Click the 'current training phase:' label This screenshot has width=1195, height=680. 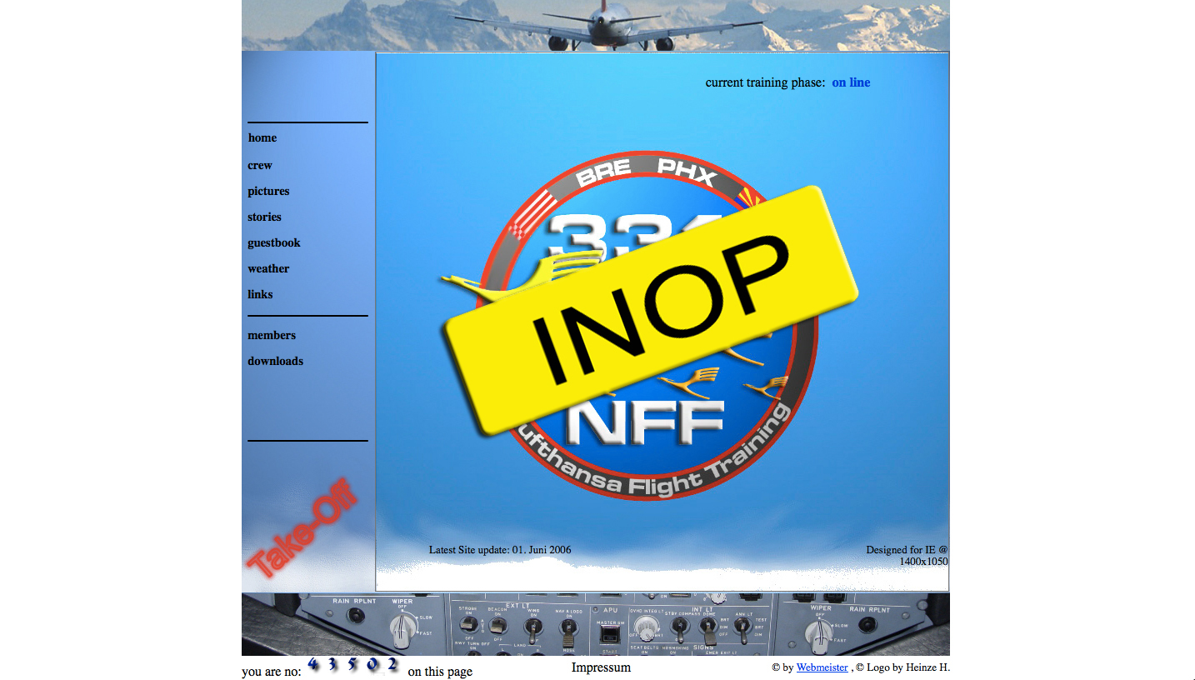[x=765, y=82]
